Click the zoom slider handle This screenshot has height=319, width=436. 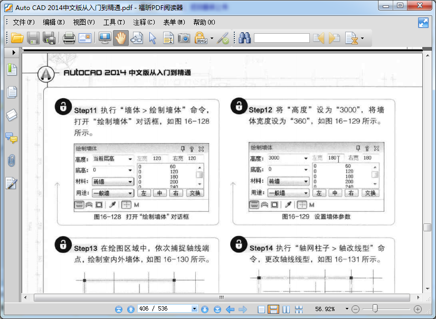375,308
